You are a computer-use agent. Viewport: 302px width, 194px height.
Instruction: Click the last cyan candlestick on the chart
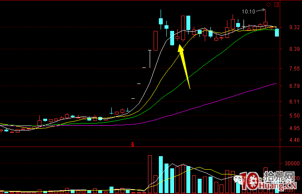pyautogui.click(x=277, y=33)
